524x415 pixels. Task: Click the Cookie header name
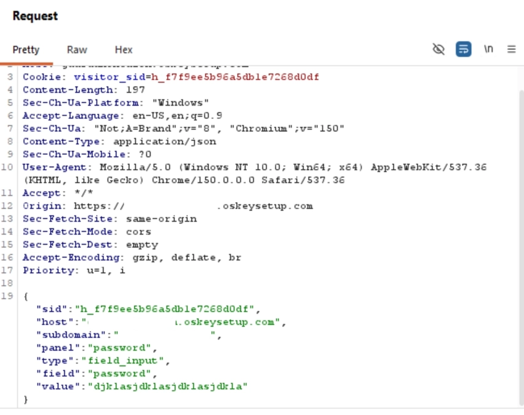coord(42,77)
